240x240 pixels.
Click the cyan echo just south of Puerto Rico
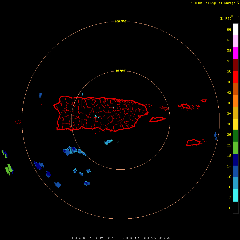108,142
